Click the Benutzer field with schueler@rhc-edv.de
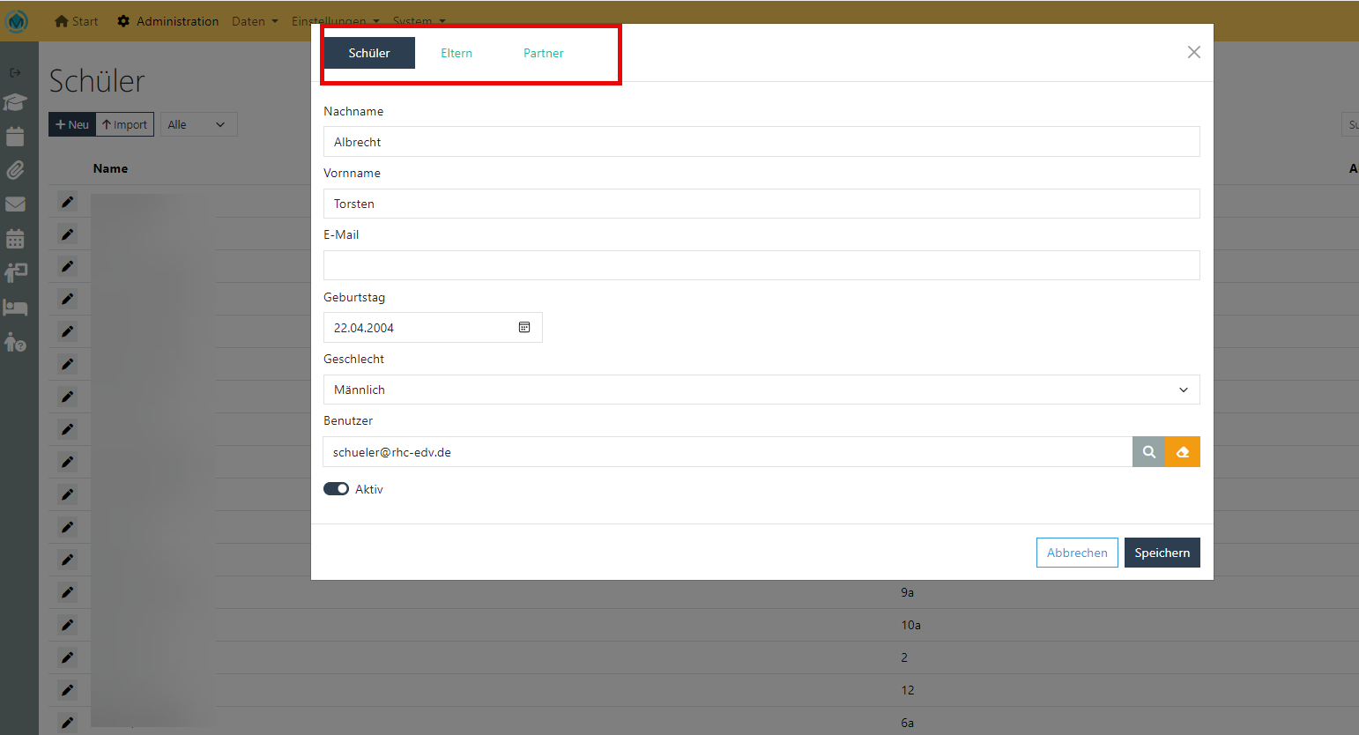This screenshot has width=1359, height=735. [x=728, y=452]
